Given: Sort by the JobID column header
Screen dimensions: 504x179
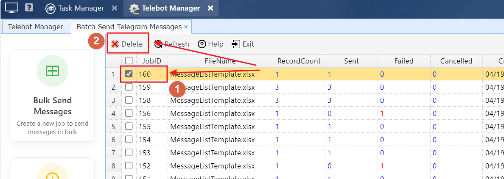Looking at the screenshot, I should [x=152, y=61].
